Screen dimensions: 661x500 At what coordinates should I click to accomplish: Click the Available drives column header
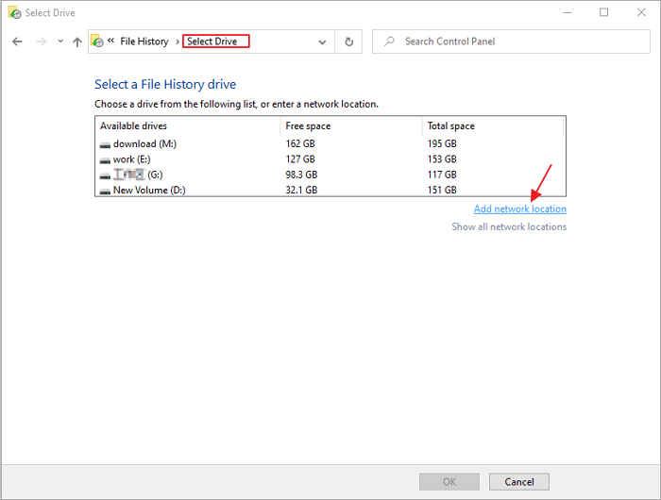click(133, 125)
